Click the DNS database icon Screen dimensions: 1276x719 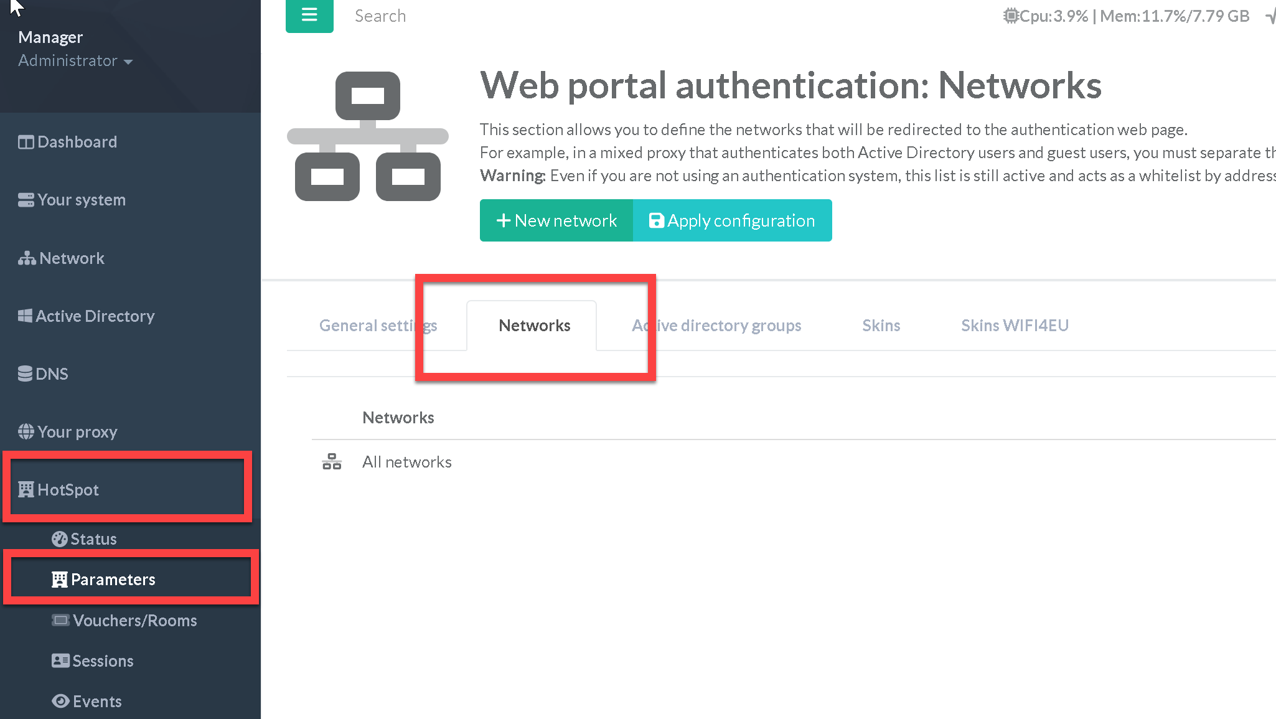click(x=26, y=374)
